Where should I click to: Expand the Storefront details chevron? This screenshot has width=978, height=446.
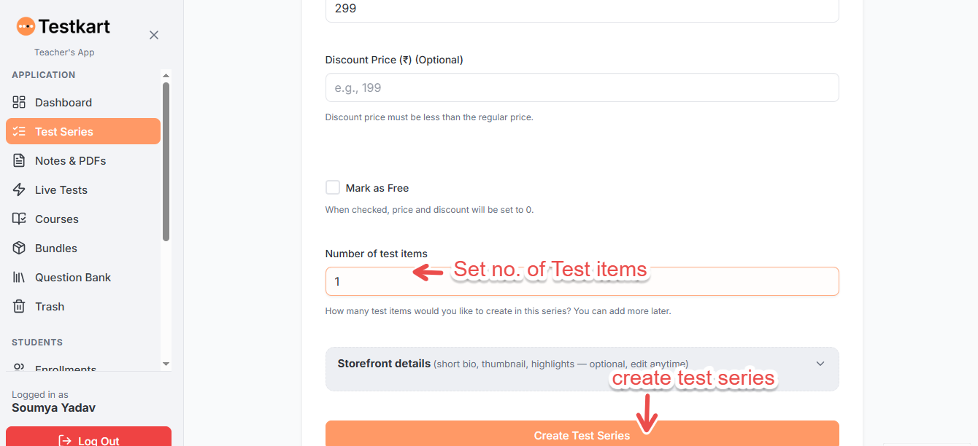click(x=820, y=364)
